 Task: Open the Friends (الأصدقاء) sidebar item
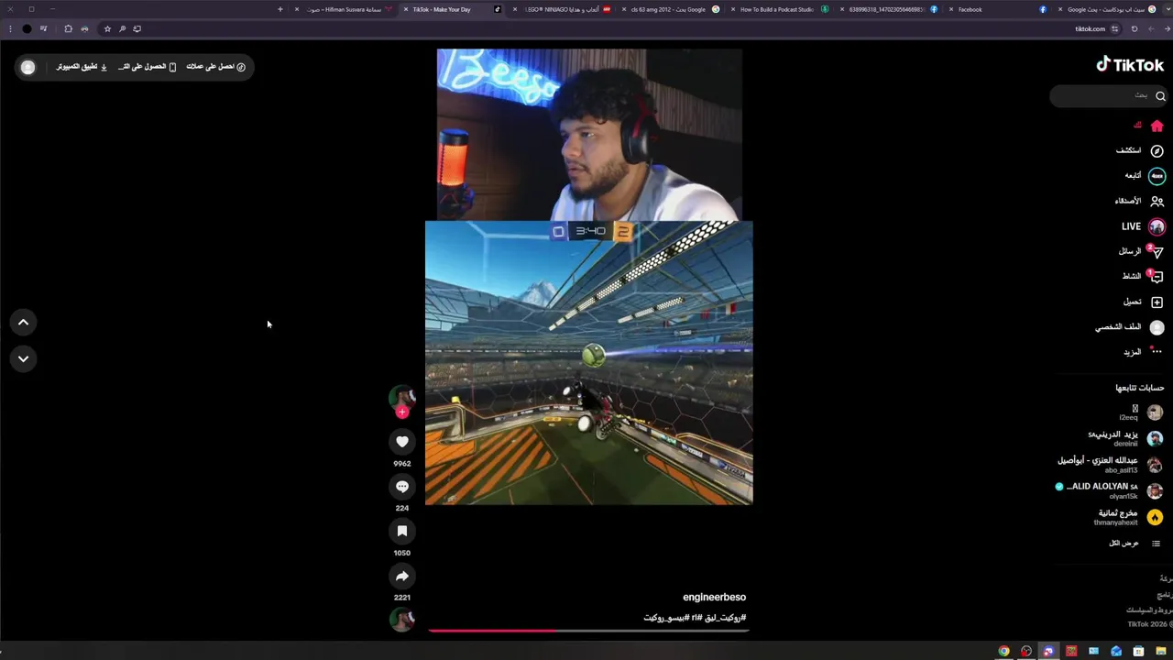pos(1140,201)
